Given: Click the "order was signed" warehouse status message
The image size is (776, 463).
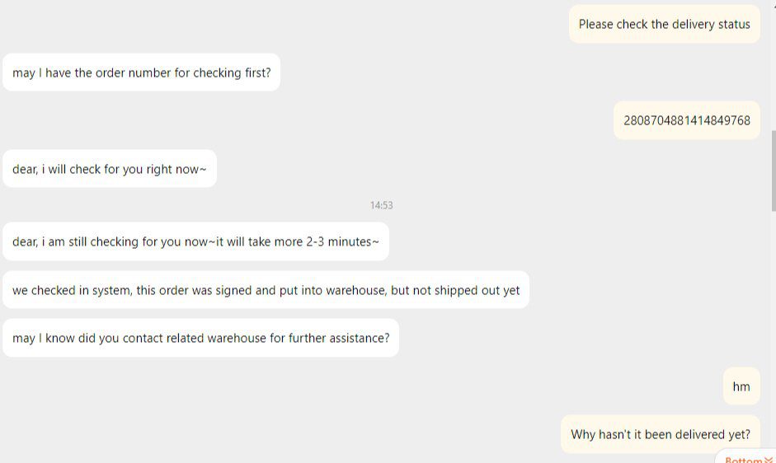Looking at the screenshot, I should point(266,290).
